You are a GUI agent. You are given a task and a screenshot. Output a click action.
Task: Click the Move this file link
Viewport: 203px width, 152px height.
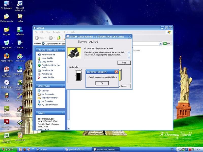[x=47, y=58]
